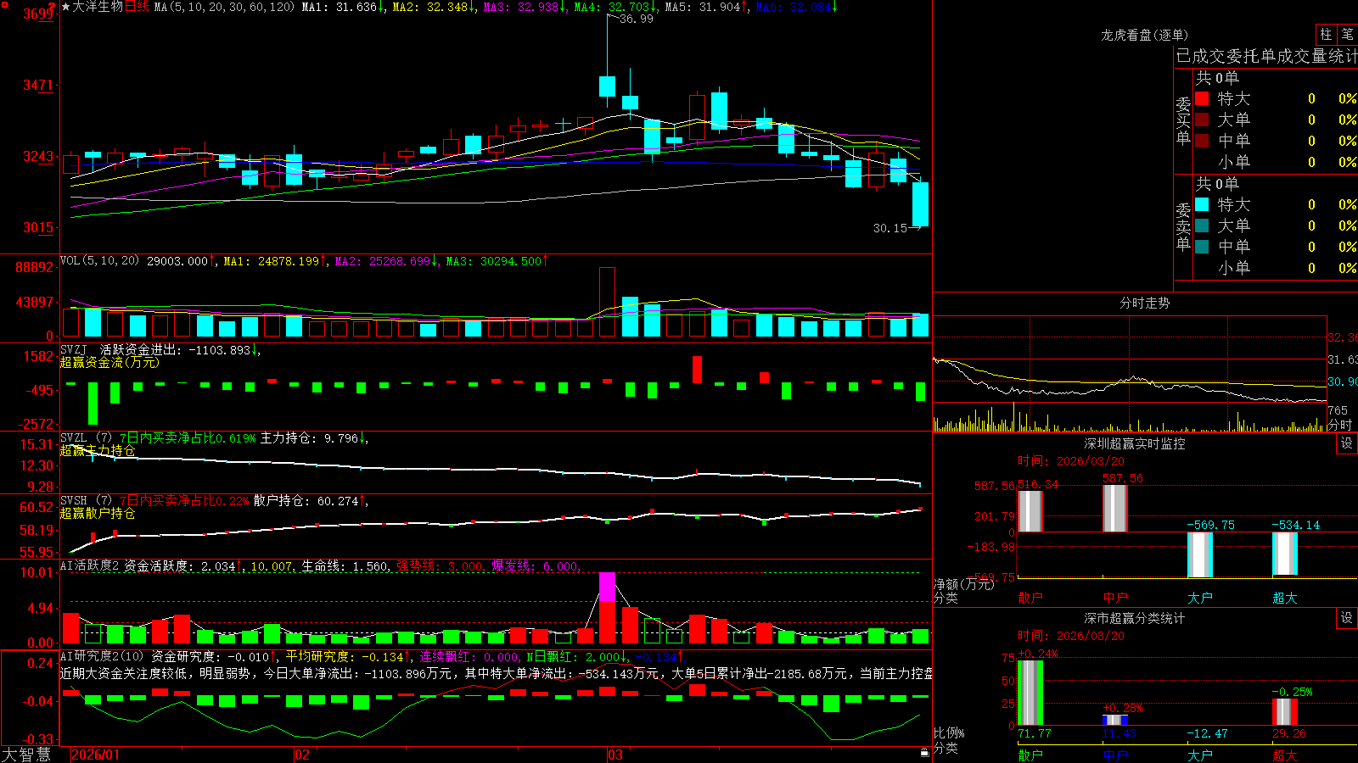Click the 2026/01 date marker on timeline
1358x763 pixels.
pyautogui.click(x=96, y=755)
